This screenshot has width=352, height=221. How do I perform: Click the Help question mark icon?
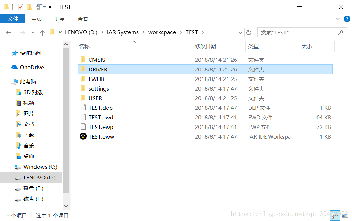[x=347, y=19]
